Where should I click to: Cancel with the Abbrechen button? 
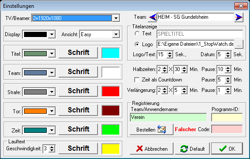152,149
